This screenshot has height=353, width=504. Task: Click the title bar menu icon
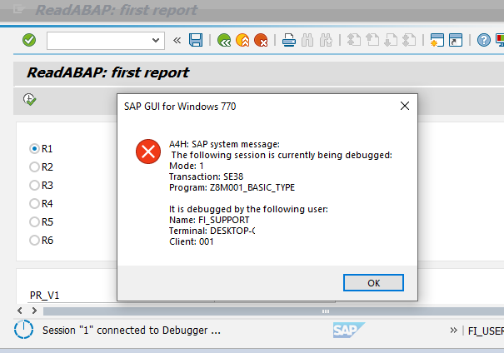(x=19, y=9)
